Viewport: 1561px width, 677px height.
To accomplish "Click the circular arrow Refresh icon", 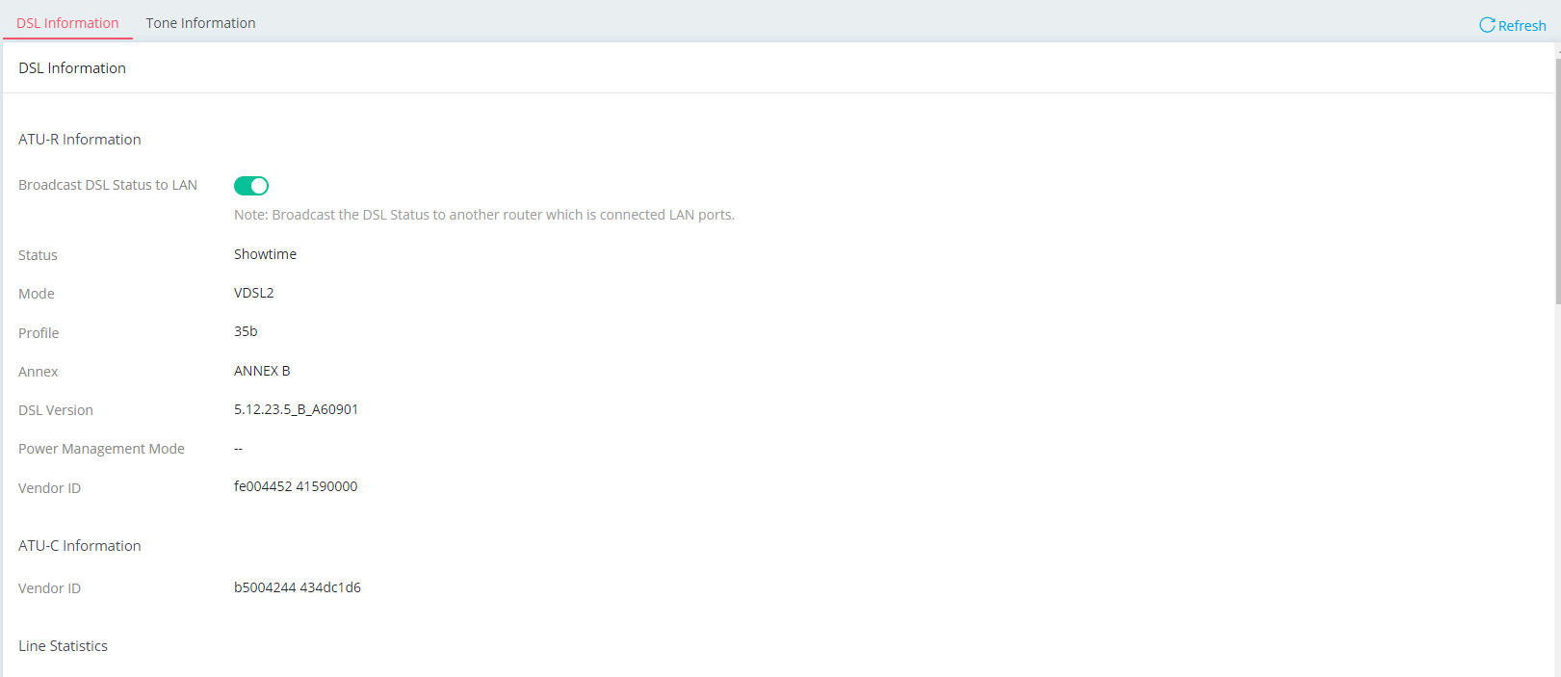I will pos(1487,25).
